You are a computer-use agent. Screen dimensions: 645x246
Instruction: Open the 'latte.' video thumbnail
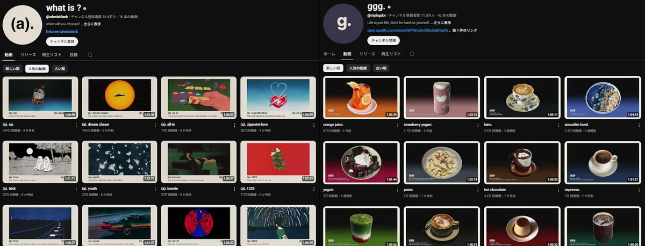[522, 98]
